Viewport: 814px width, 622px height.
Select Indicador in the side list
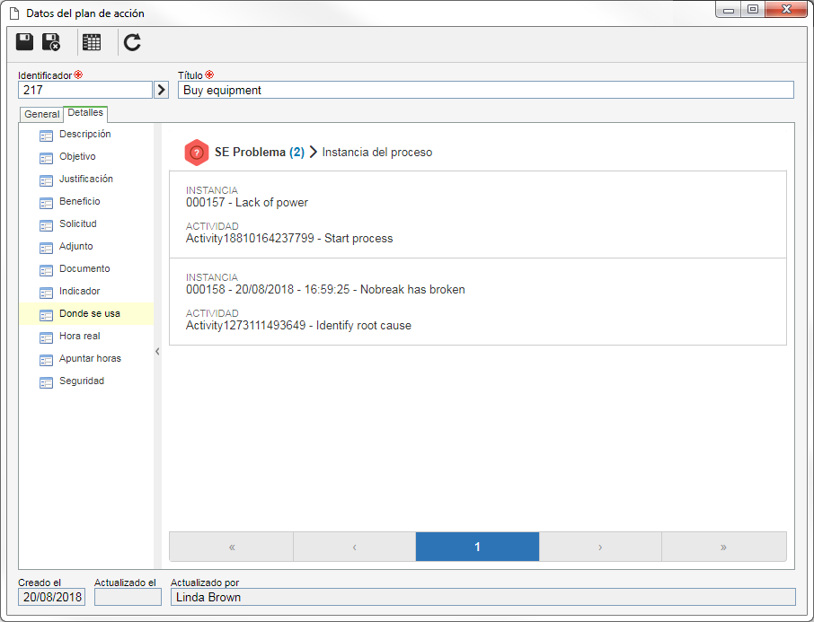(79, 291)
